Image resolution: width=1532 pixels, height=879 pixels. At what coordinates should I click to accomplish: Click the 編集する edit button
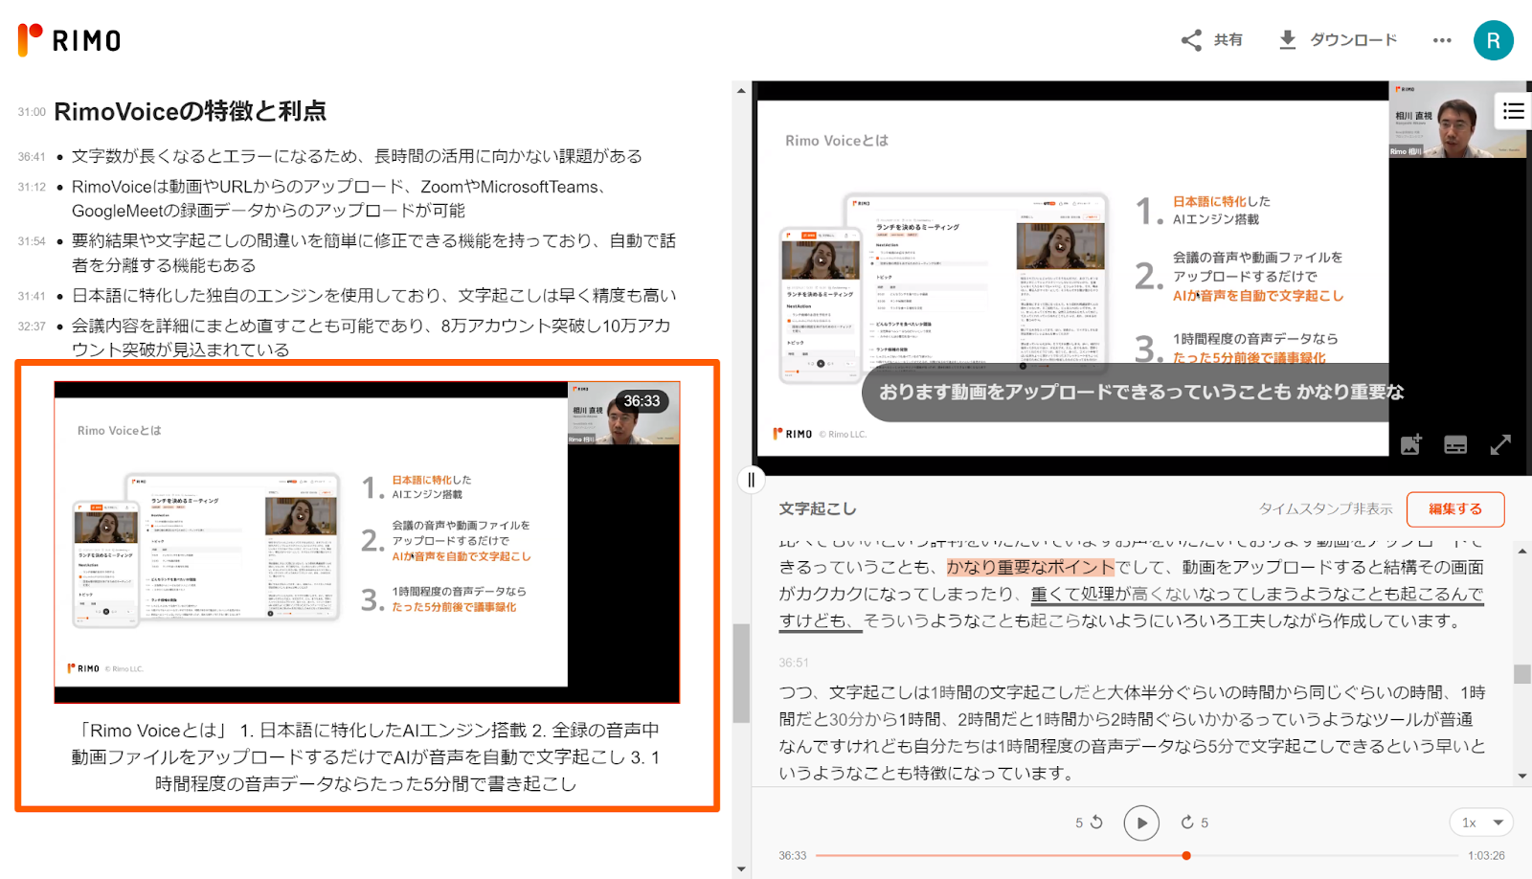[1454, 508]
